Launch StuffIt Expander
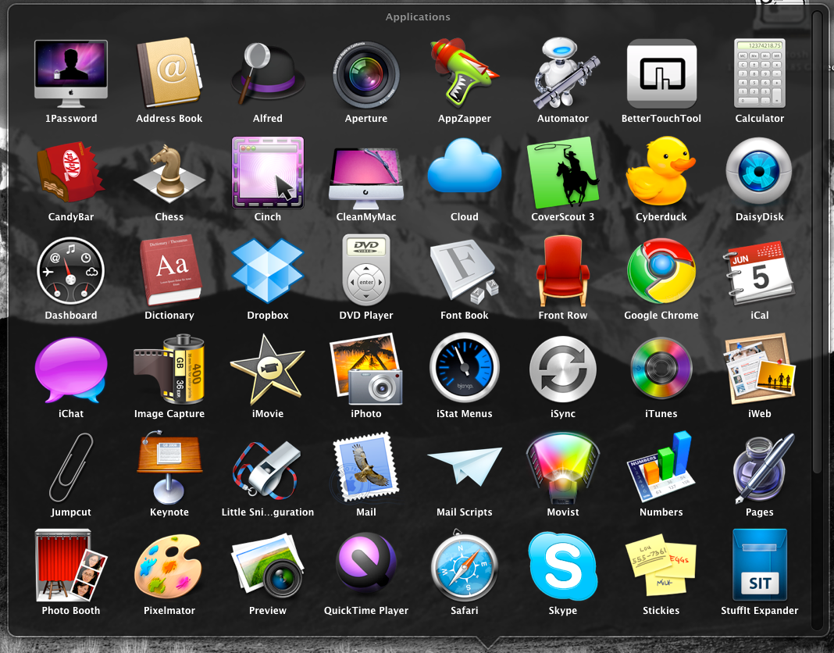 [760, 566]
